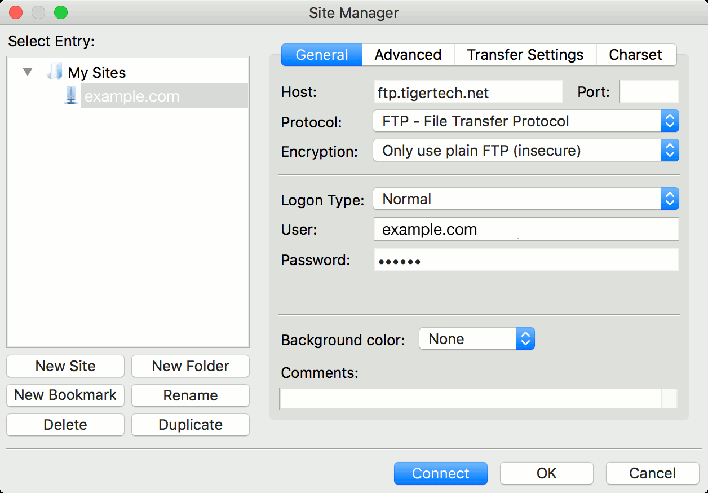Open the Background color dropdown

click(525, 338)
